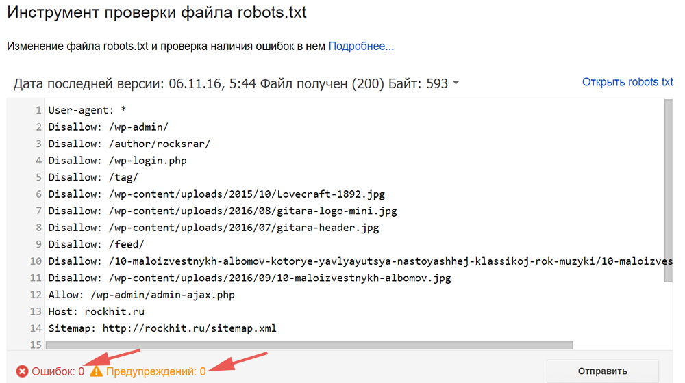The image size is (685, 383).
Task: Open the version date dropdown arrow
Action: point(456,84)
